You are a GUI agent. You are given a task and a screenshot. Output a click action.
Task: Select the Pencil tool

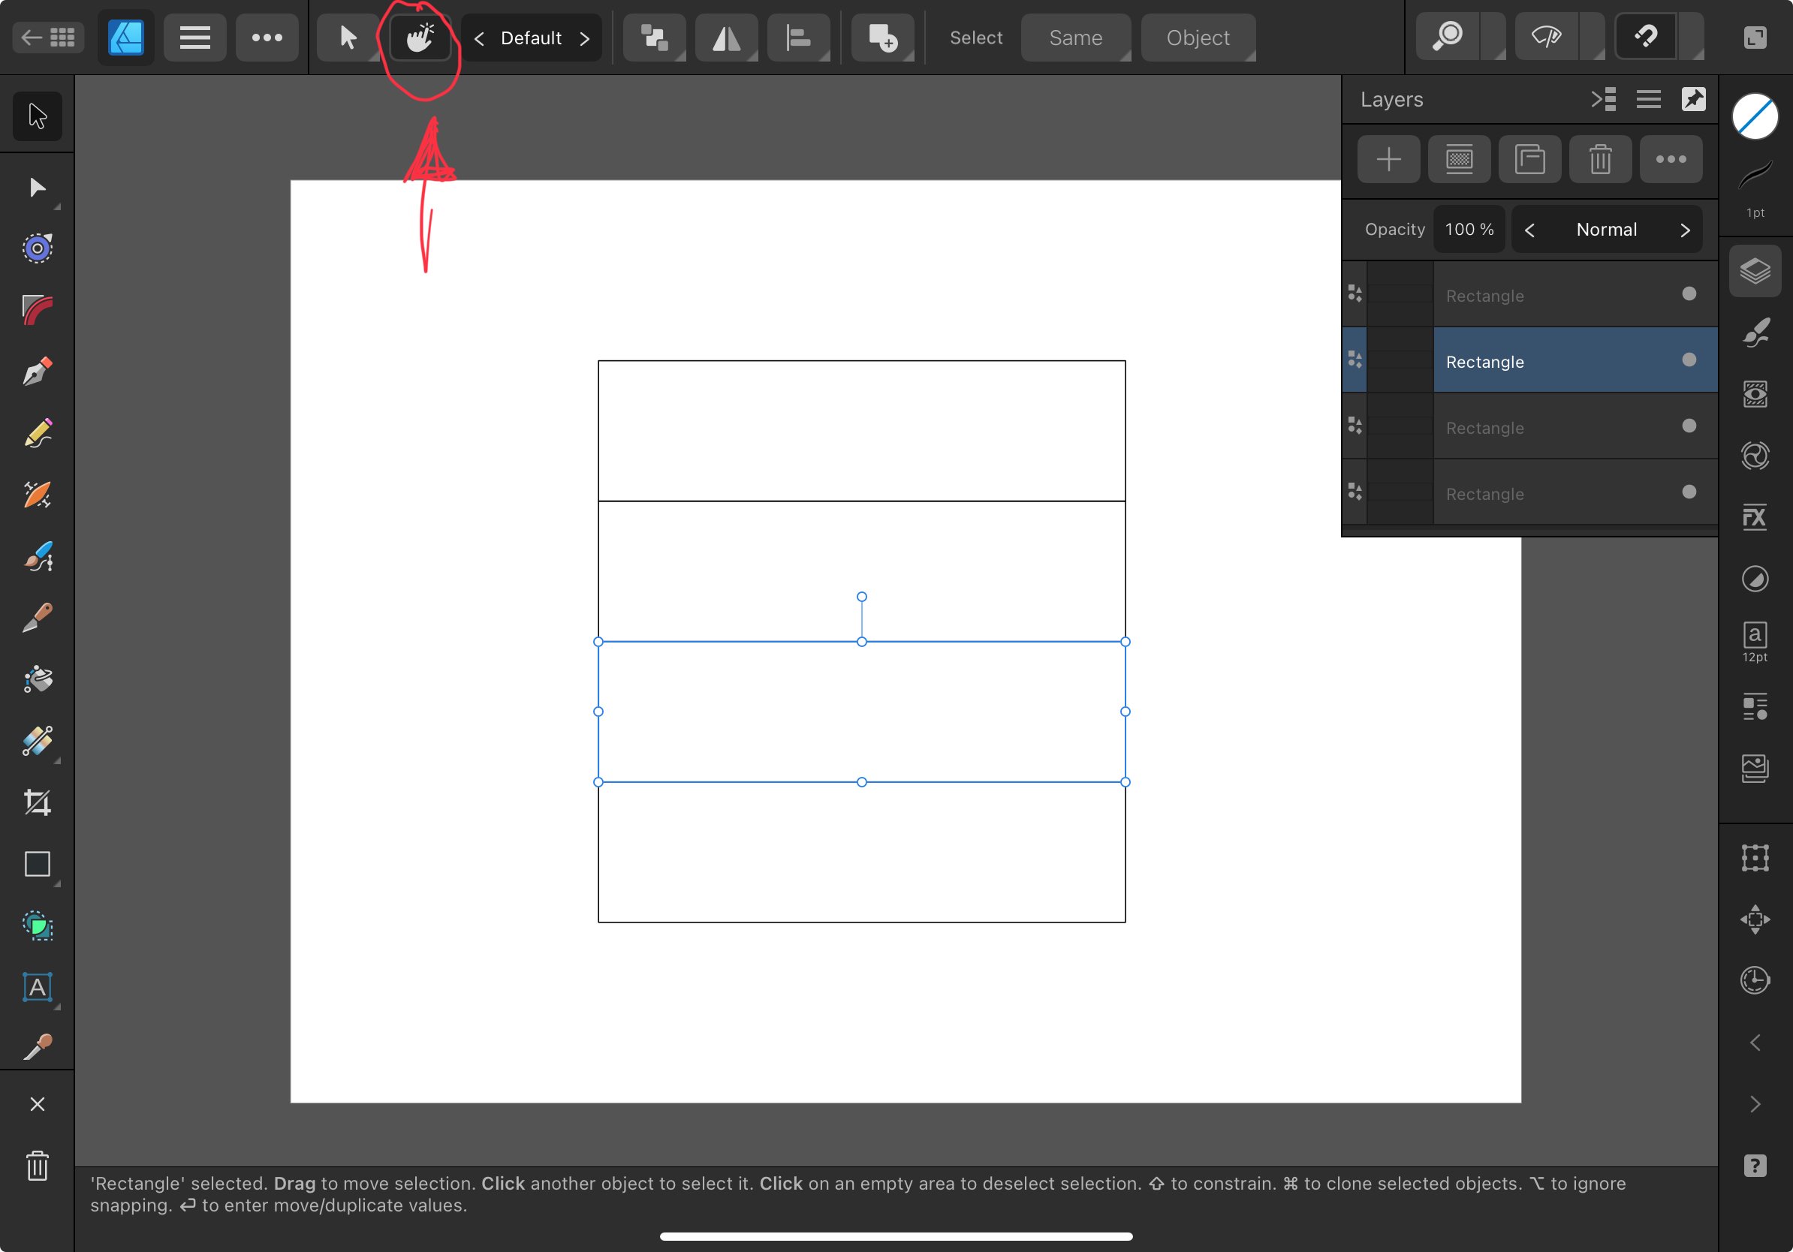(x=37, y=433)
